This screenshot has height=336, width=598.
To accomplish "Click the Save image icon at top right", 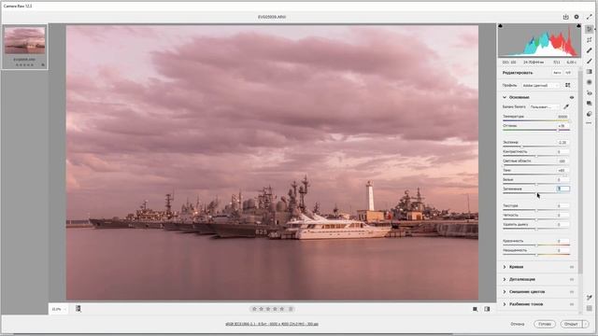I will click(x=565, y=17).
